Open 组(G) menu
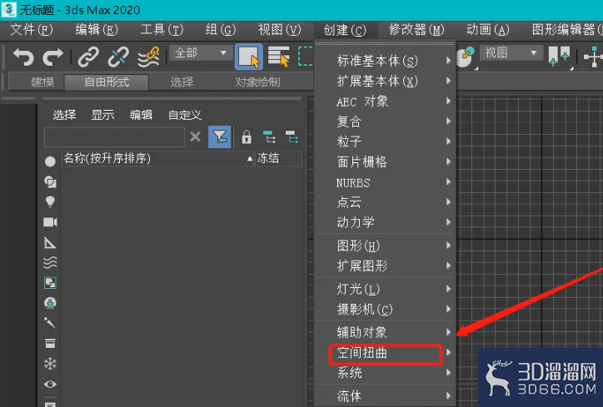Screen dimensions: 603x407 (x=221, y=30)
